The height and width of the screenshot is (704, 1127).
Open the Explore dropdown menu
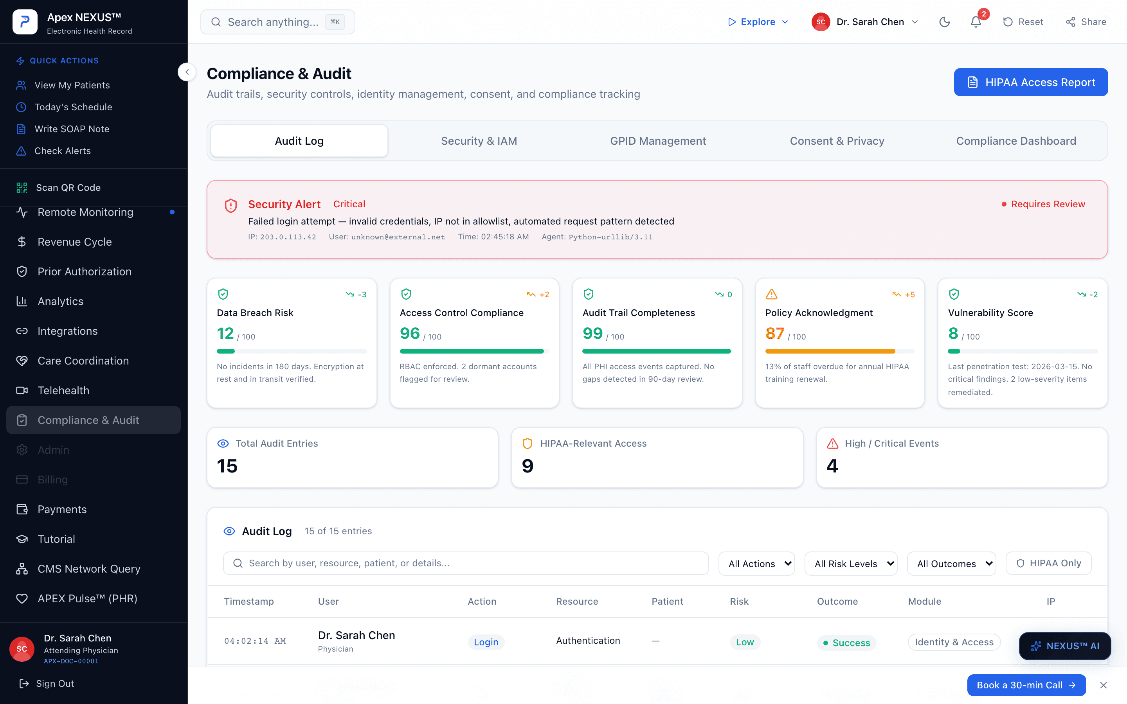[x=758, y=22]
